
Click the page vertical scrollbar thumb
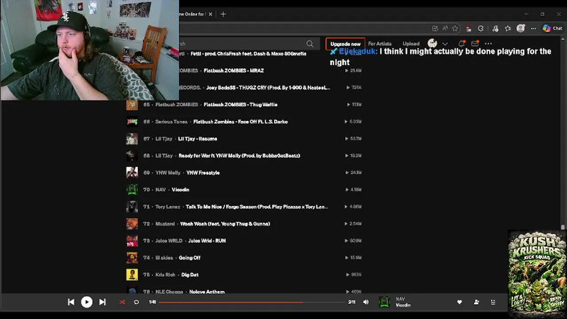coord(564,227)
